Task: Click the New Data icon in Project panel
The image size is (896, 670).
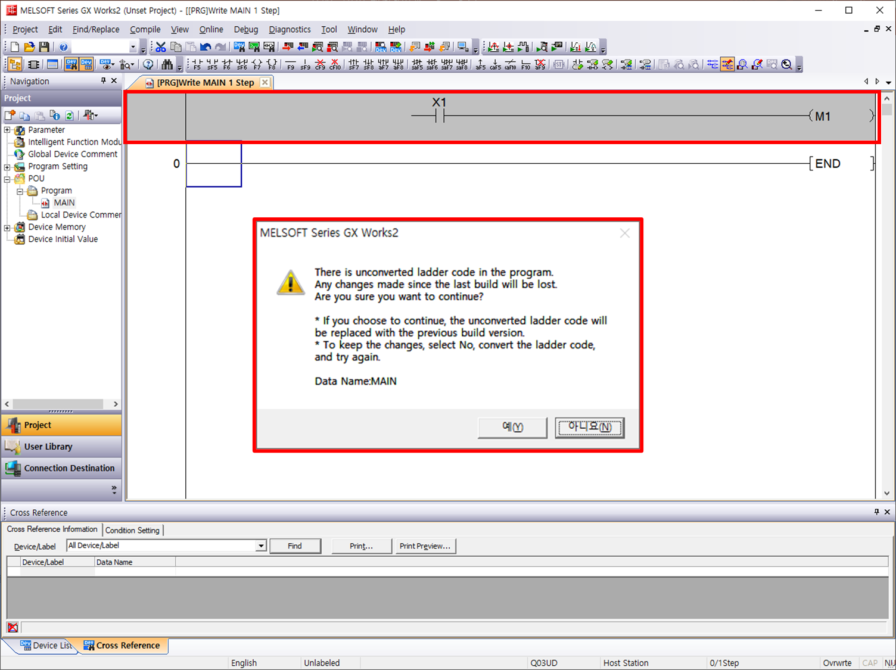Action: (10, 115)
